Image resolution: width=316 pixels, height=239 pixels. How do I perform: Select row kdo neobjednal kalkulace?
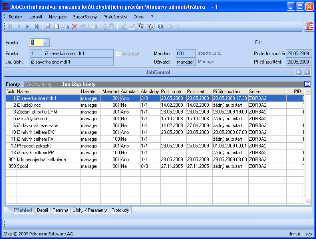coord(154,159)
